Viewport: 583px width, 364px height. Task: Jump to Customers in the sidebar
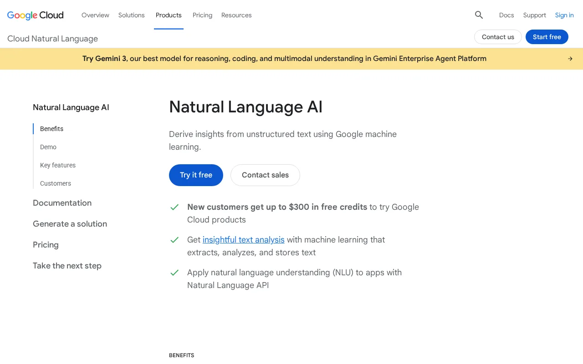click(x=56, y=183)
